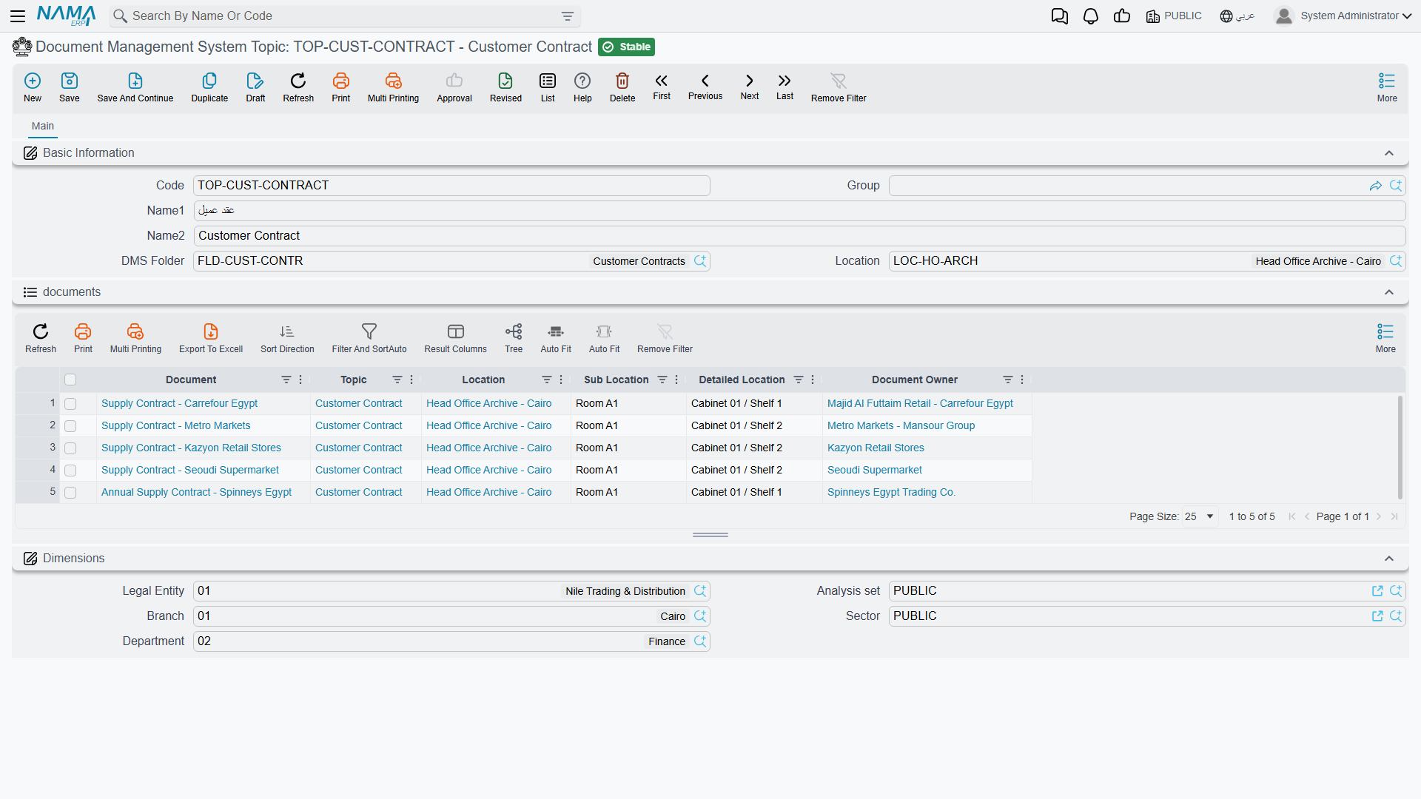Open the Page Size dropdown

click(x=1200, y=516)
